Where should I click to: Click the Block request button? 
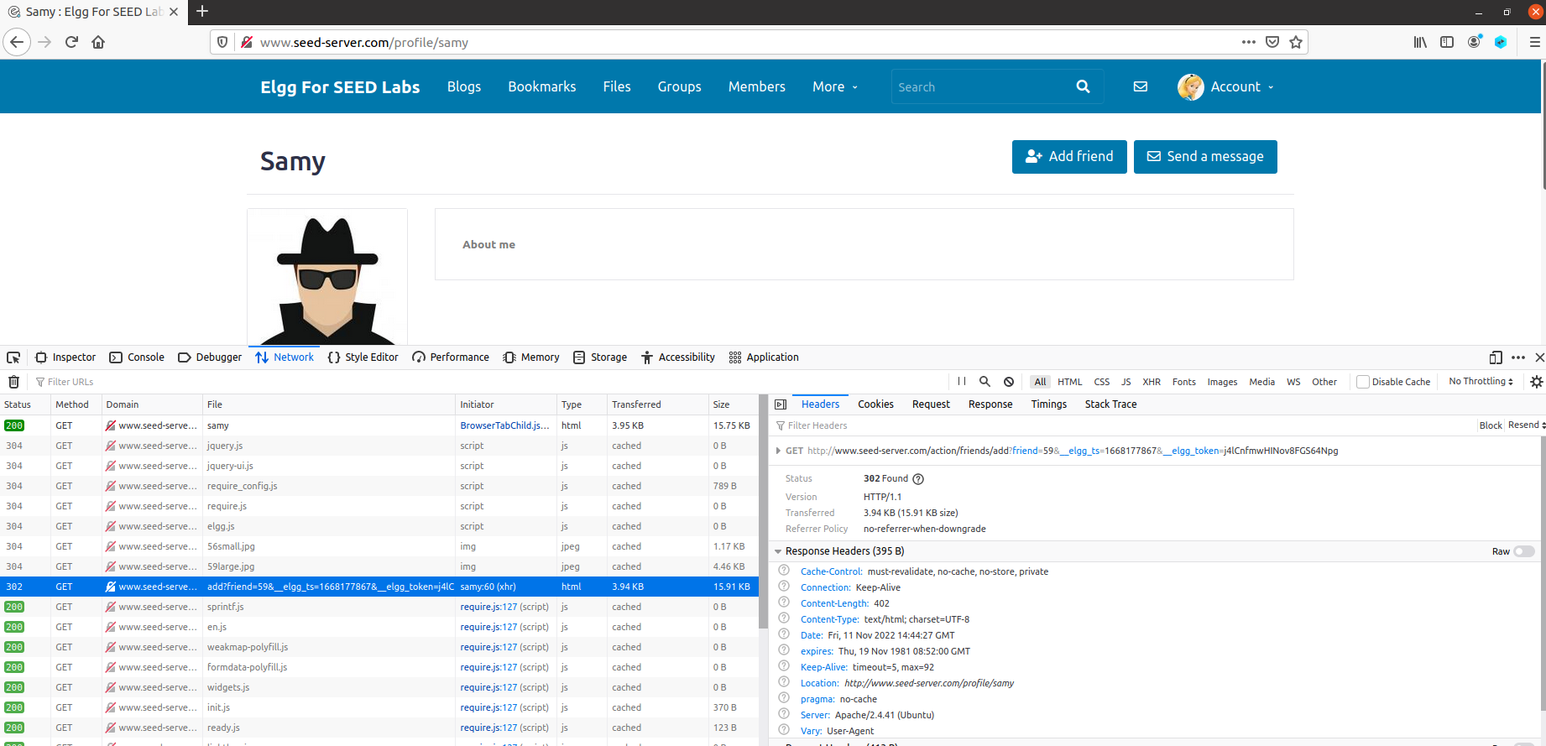1491,425
